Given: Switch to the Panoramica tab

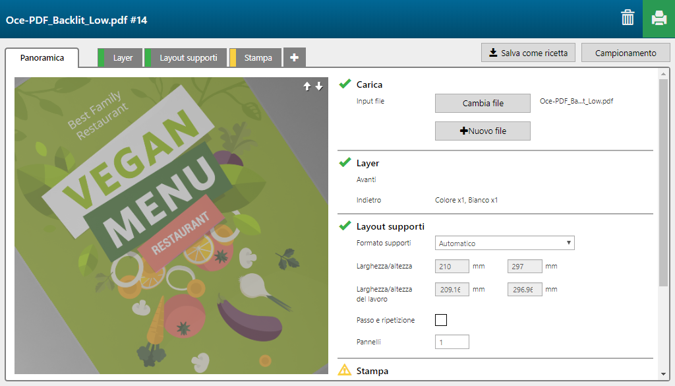Looking at the screenshot, I should 42,57.
